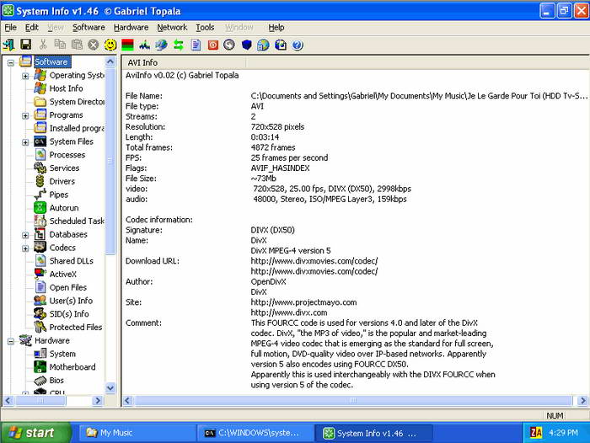Screen dimensions: 590x443
Task: Select ActiveX in the tree
Action: click(x=63, y=275)
